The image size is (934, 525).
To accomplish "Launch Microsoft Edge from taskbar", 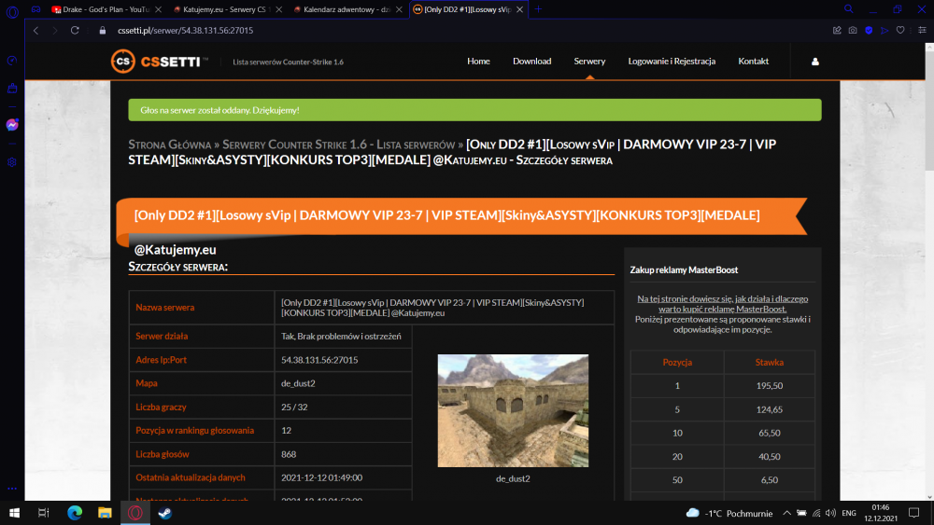I will pos(75,513).
